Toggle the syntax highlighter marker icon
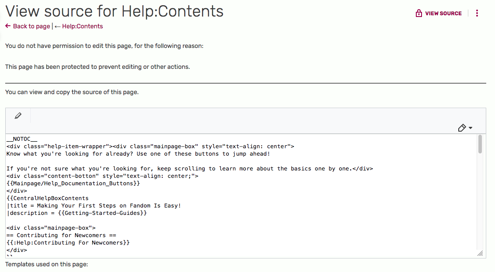Viewport: 495px width, 272px height. coord(462,128)
